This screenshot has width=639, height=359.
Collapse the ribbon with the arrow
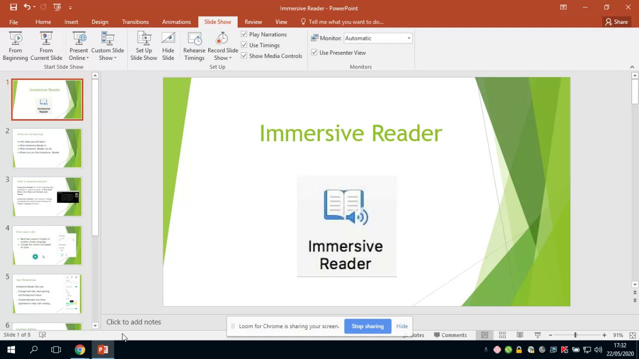click(632, 67)
